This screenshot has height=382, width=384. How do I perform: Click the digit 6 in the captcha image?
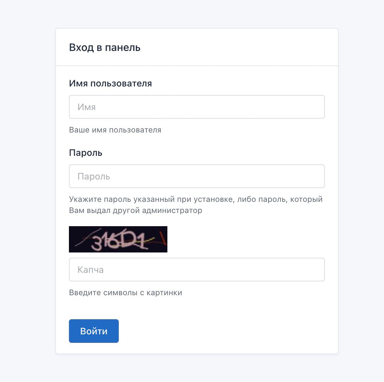coord(115,242)
